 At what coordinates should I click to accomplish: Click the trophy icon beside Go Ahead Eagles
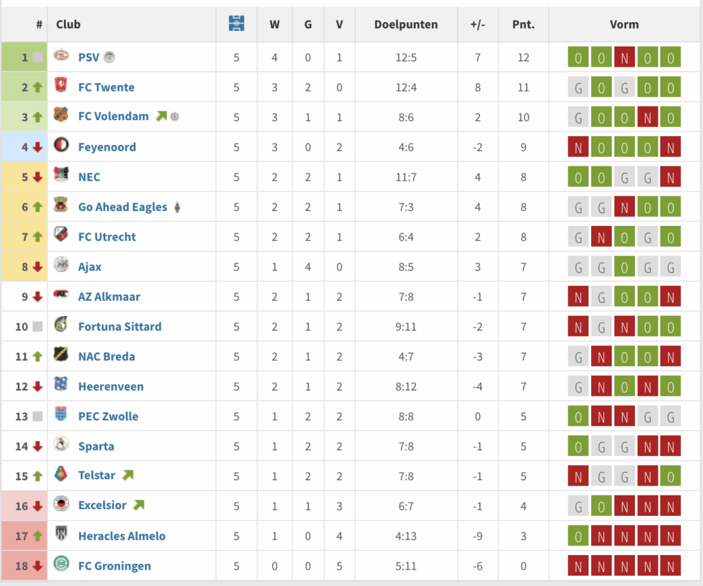pyautogui.click(x=177, y=207)
